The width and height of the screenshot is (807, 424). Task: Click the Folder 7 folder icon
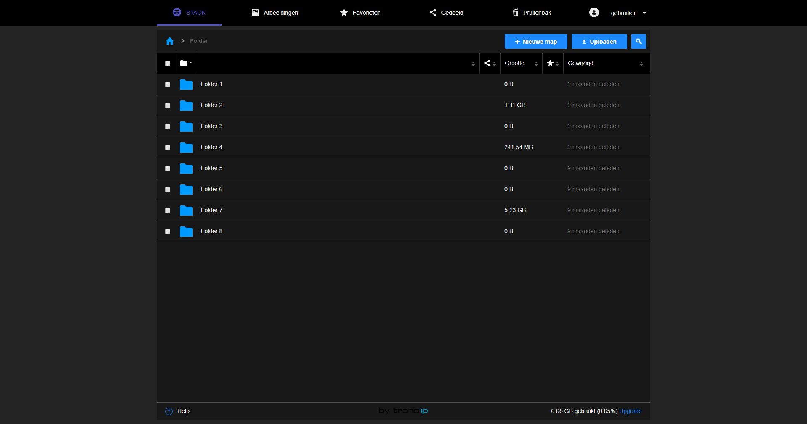pyautogui.click(x=186, y=211)
